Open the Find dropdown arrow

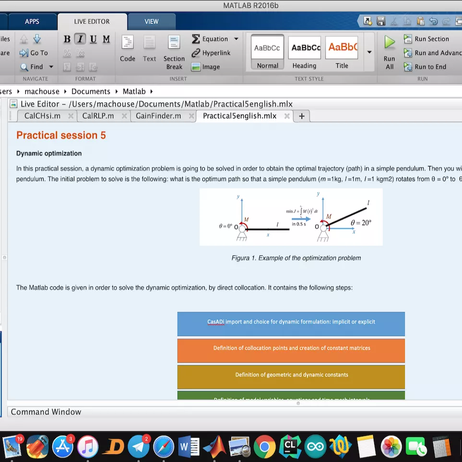51,67
